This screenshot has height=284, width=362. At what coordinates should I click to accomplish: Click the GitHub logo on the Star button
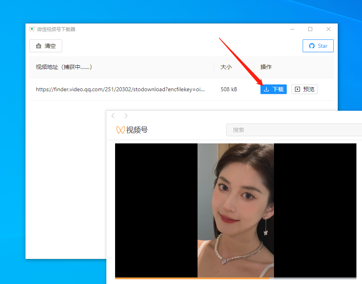311,46
